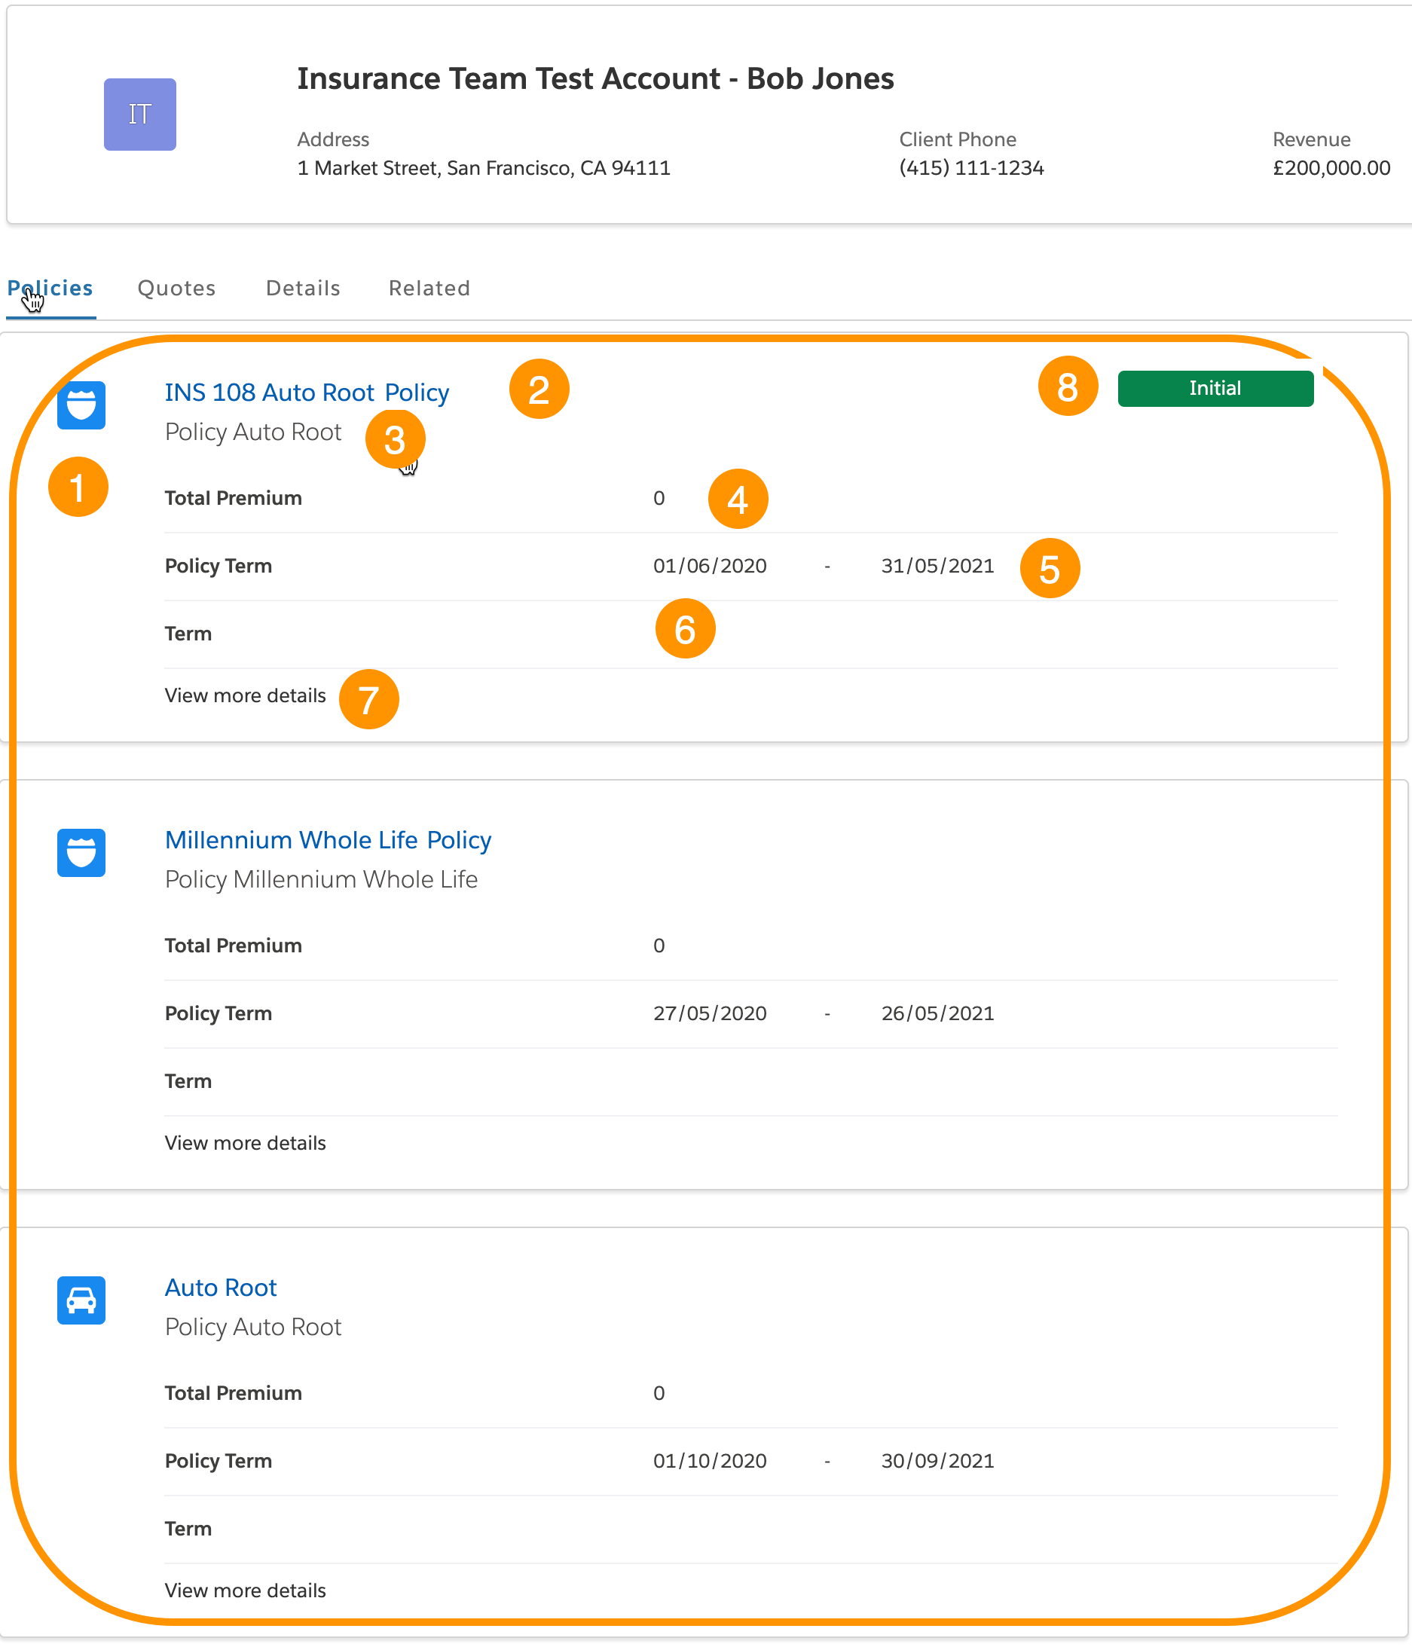Click Total Premium value in Millennium Whole Life card

[659, 945]
